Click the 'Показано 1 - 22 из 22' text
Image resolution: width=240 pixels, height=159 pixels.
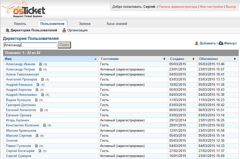pyautogui.click(x=23, y=53)
